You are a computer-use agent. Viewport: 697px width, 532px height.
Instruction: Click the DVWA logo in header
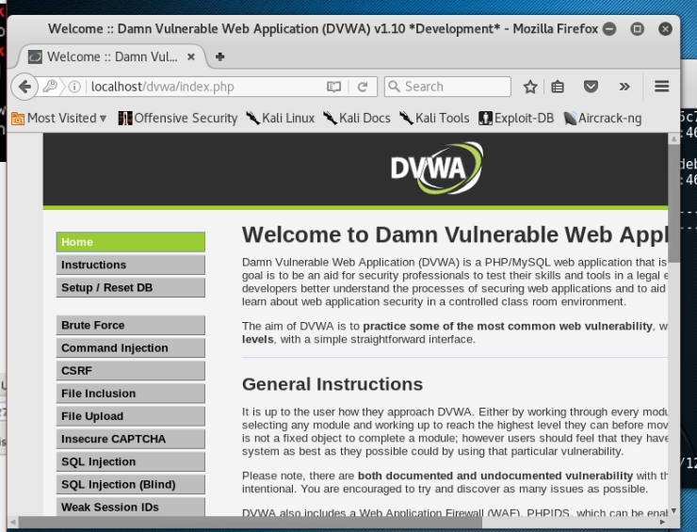[x=437, y=168]
